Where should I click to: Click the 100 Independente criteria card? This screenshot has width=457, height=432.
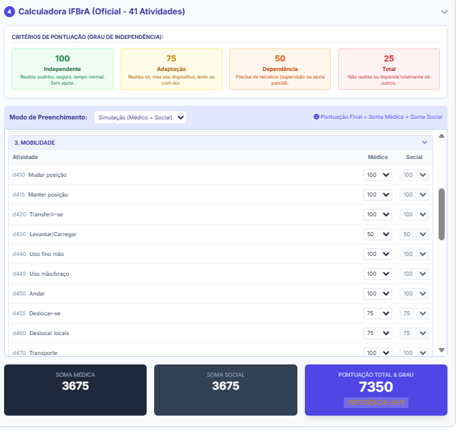(63, 69)
